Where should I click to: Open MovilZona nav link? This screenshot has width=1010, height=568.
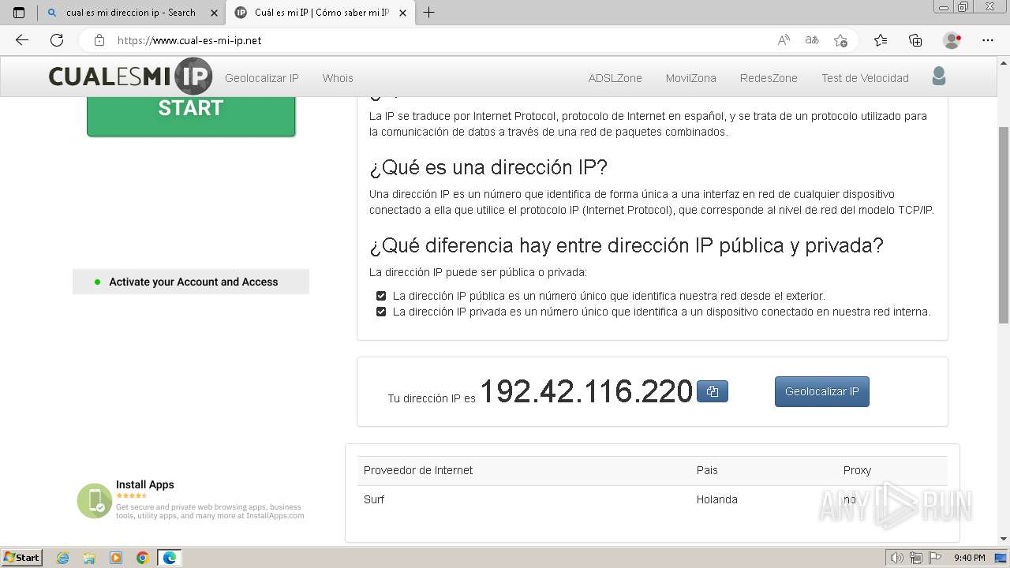(691, 78)
